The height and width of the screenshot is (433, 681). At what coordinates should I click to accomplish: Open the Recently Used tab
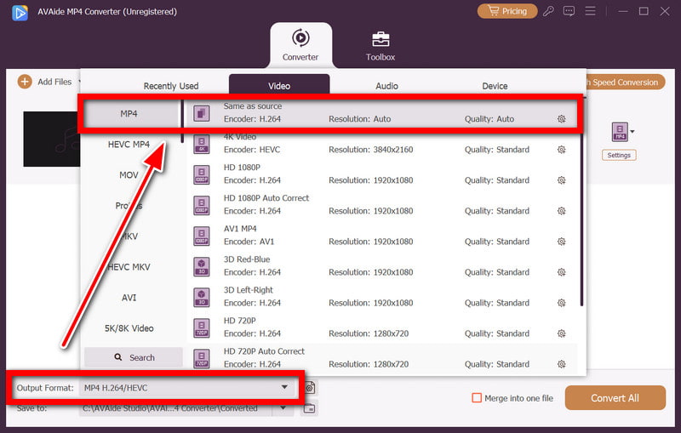click(171, 86)
